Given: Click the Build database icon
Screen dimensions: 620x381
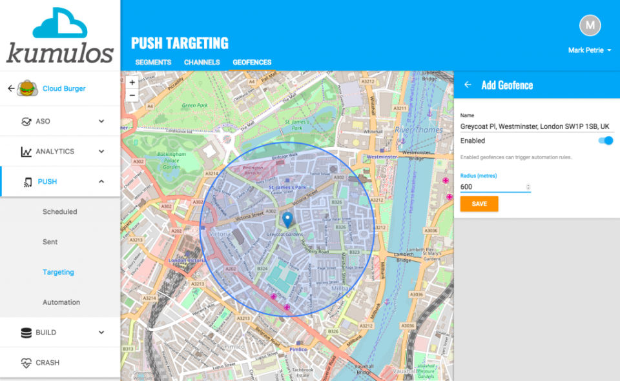Looking at the screenshot, I should pyautogui.click(x=26, y=333).
